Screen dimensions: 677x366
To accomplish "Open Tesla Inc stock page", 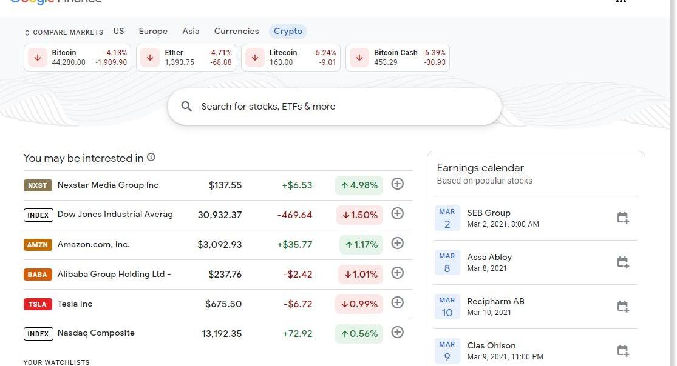I will click(75, 304).
